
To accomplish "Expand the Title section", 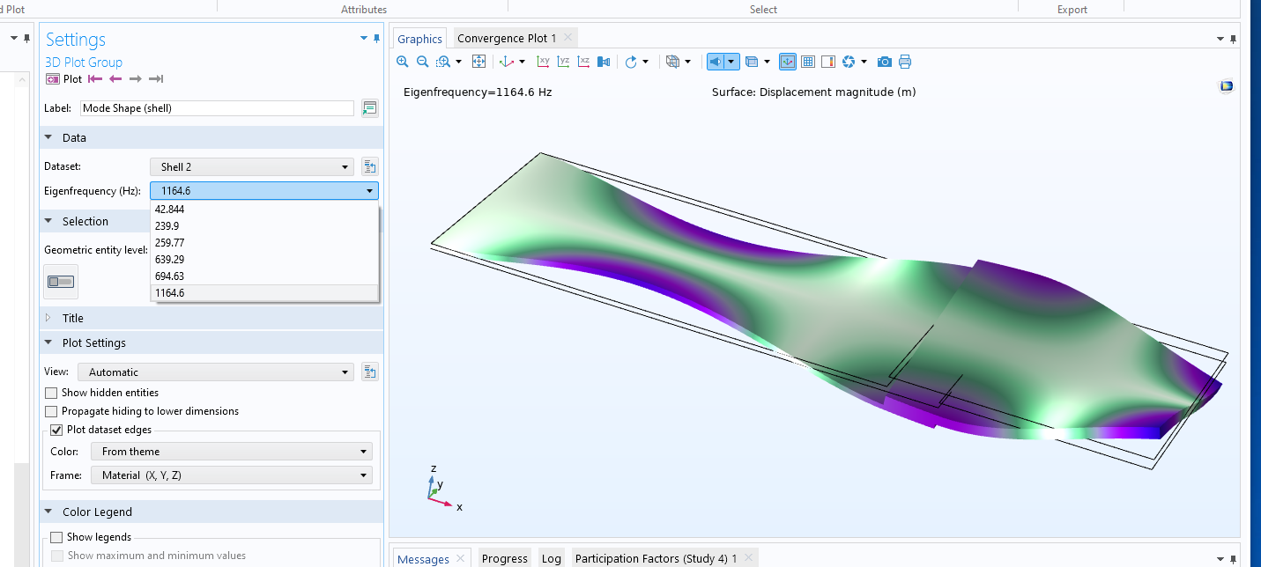I will [x=72, y=318].
